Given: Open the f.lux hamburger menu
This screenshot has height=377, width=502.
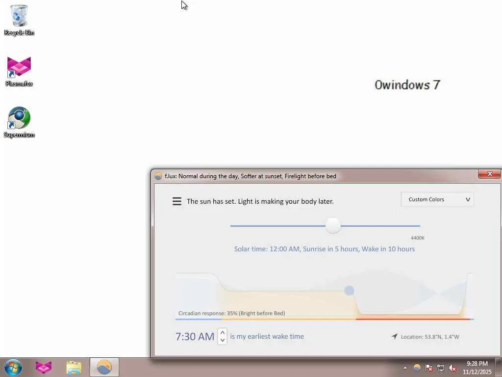Looking at the screenshot, I should [176, 201].
